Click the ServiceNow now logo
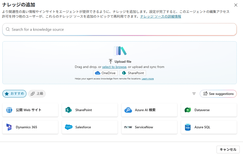This screenshot has height=155, width=243. click(128, 127)
